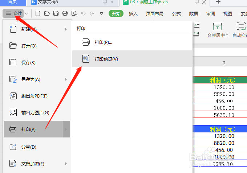Image resolution: width=247 pixels, height=173 pixels.
Task: Expand the quick access toolbar dropdown
Action: [x=101, y=14]
